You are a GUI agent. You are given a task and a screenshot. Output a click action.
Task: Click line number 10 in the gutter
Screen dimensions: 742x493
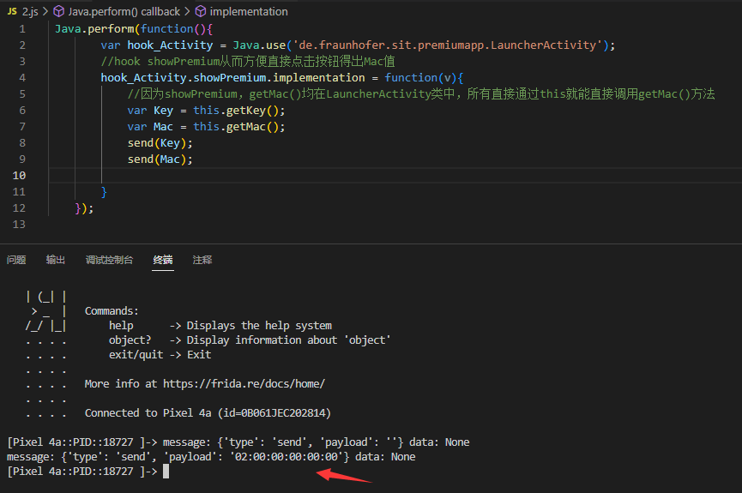pos(20,176)
